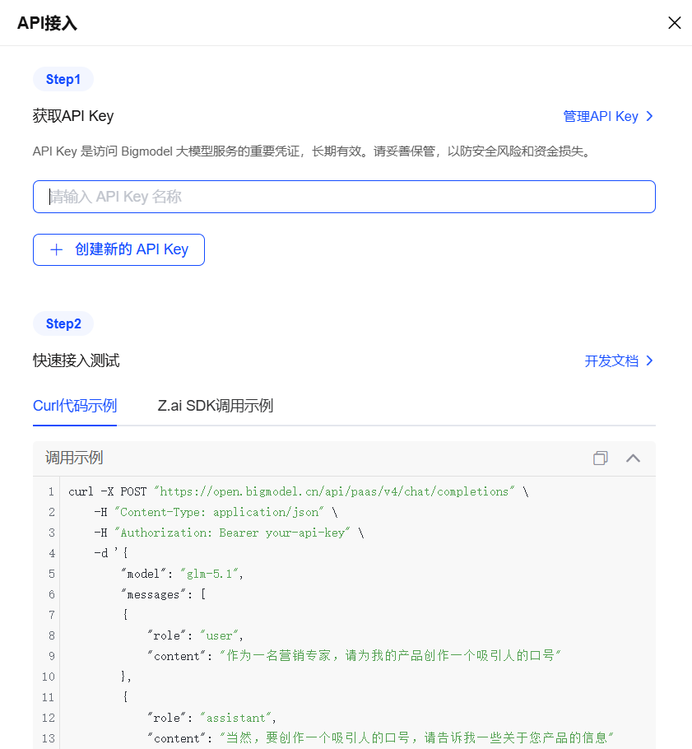
Task: Click the -d '{ code line
Action: coord(111,553)
